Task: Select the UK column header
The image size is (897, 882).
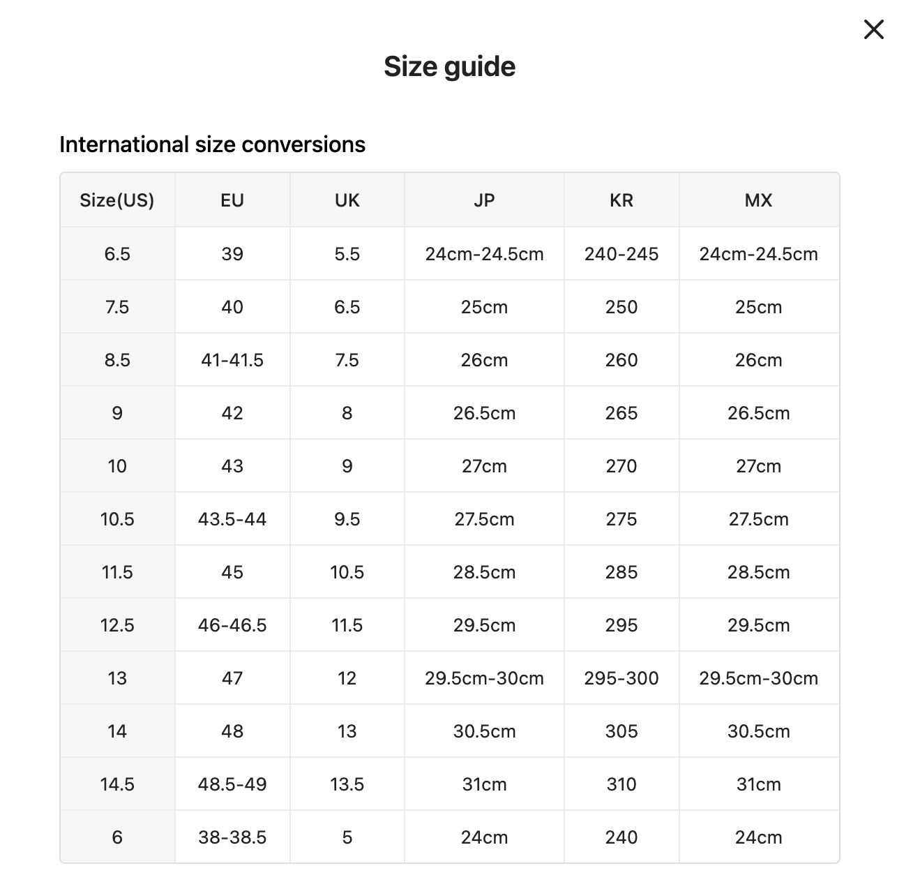Action: pos(347,200)
